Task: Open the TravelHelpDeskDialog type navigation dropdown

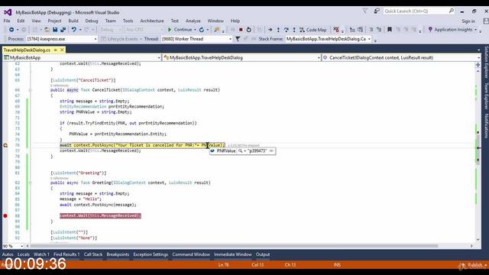Action: tap(319, 58)
